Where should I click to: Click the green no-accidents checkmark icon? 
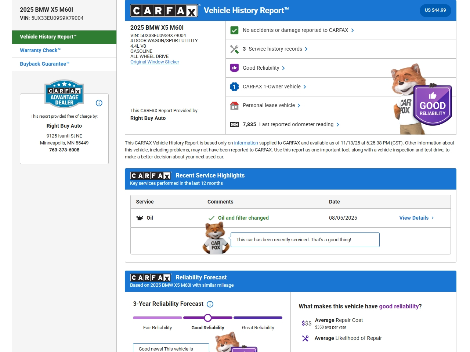pyautogui.click(x=234, y=30)
